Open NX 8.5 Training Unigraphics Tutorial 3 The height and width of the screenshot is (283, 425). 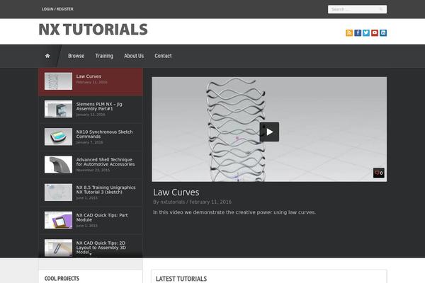91,192
